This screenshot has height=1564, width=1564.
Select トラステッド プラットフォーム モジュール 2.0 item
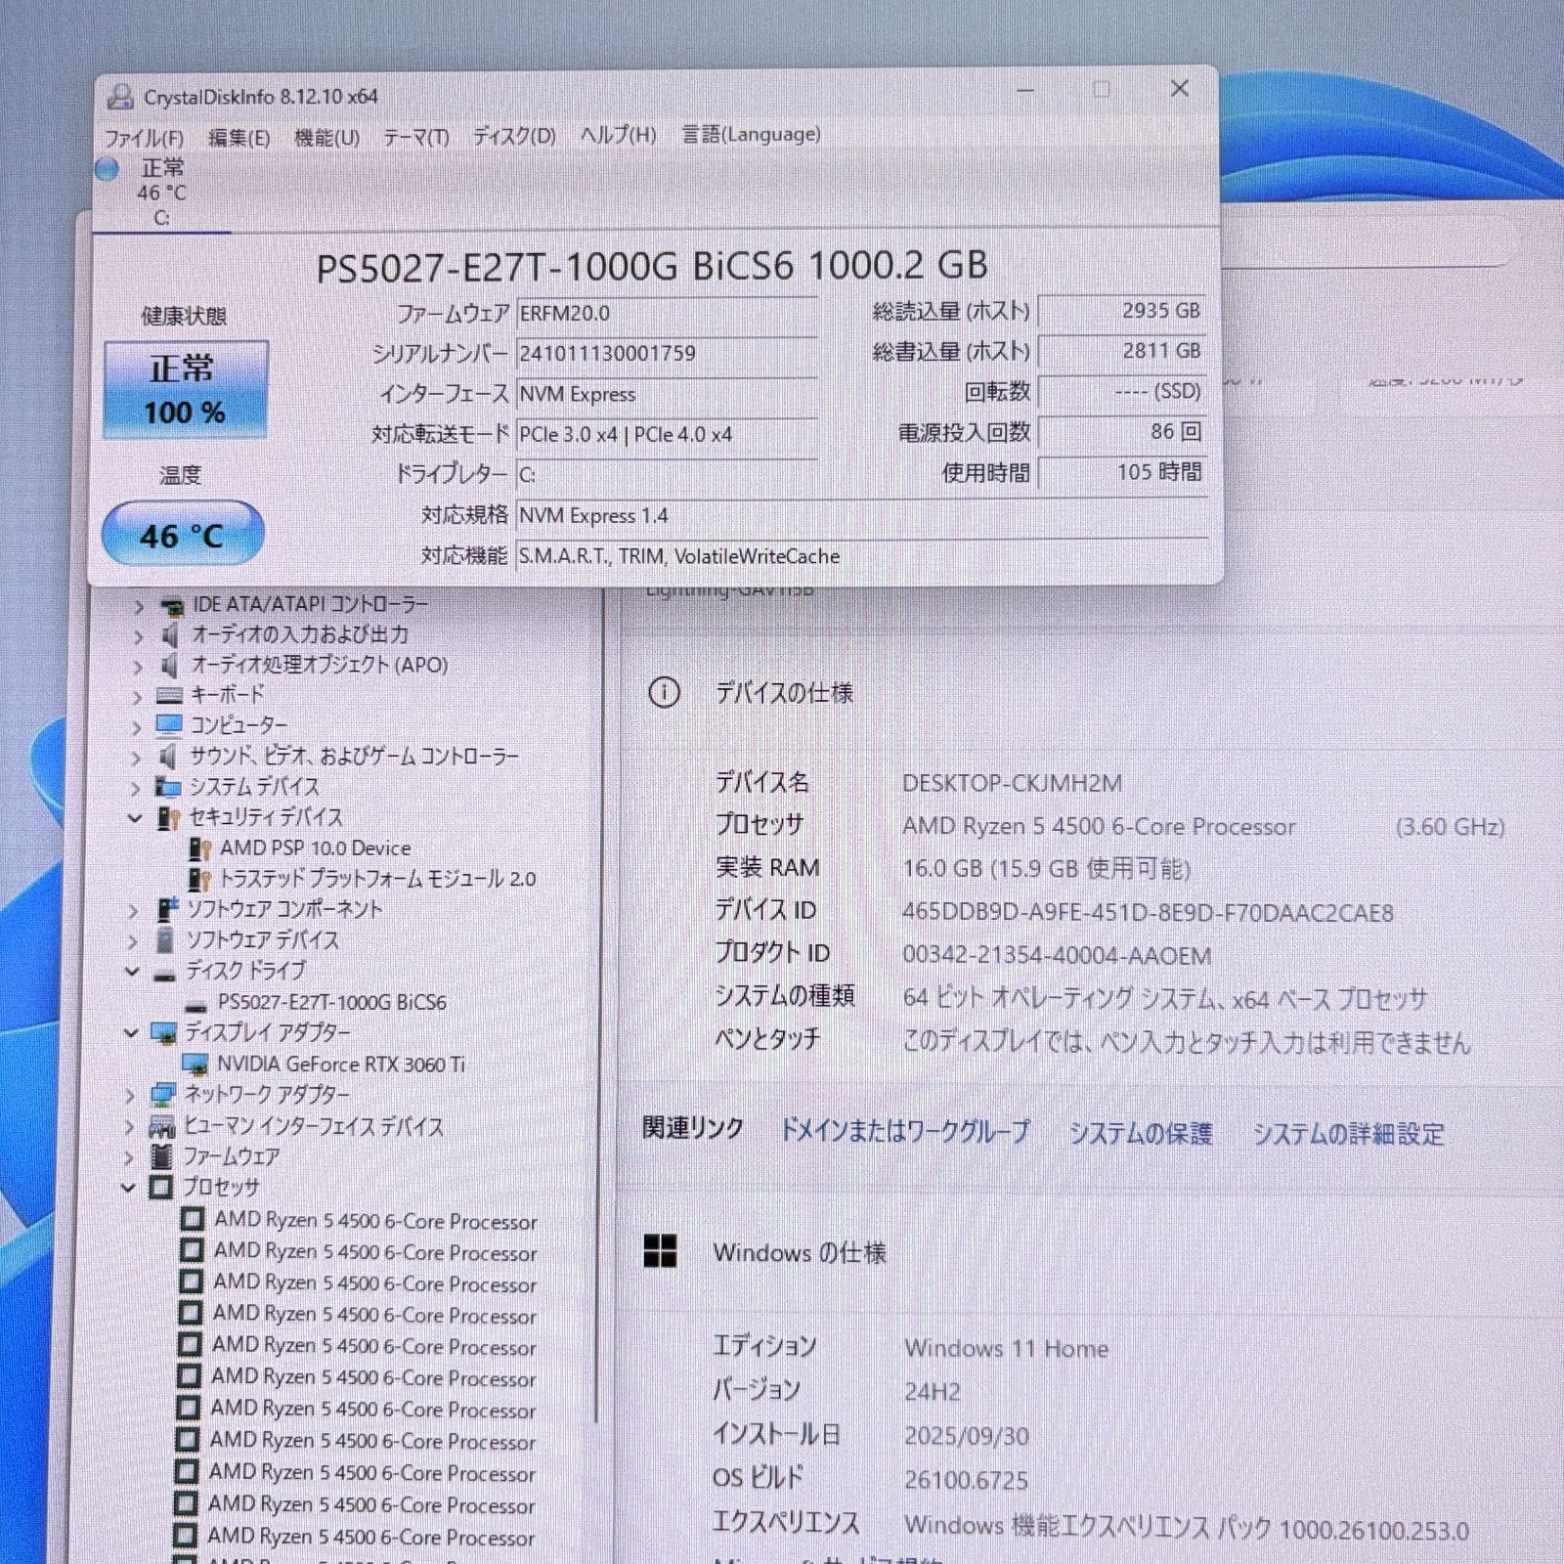coord(376,879)
